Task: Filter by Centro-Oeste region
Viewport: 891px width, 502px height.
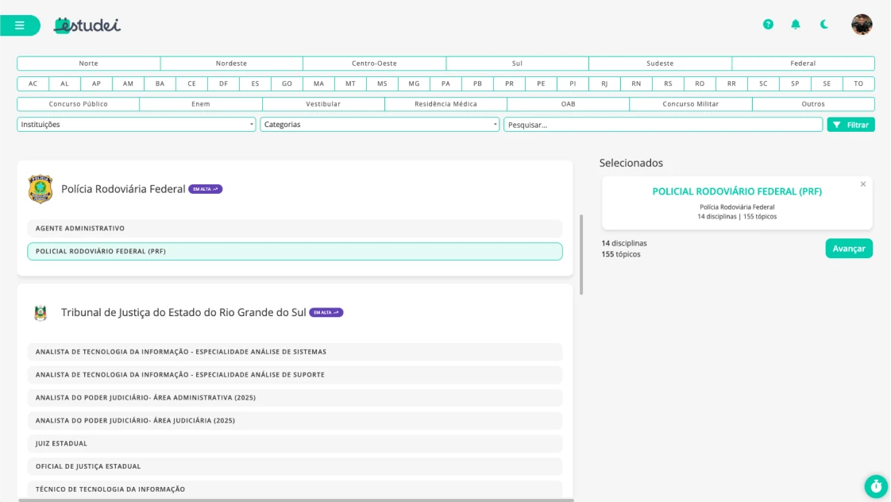Action: (x=375, y=63)
